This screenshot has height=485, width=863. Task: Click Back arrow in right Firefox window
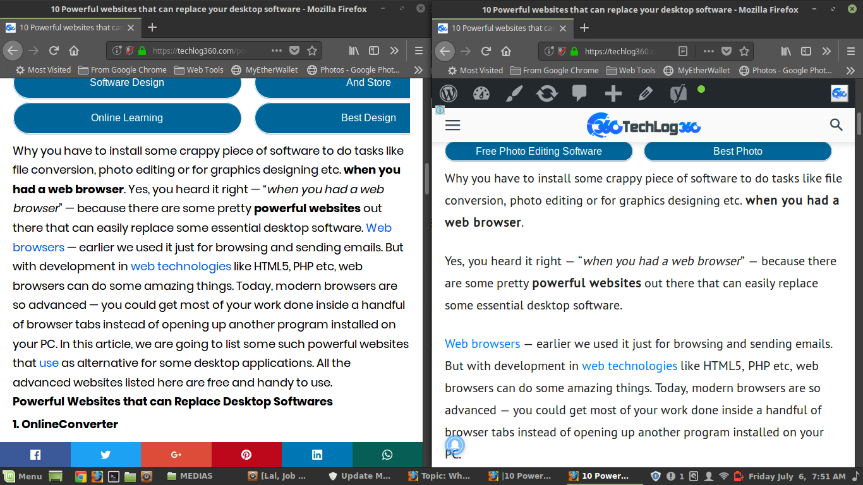[x=445, y=51]
